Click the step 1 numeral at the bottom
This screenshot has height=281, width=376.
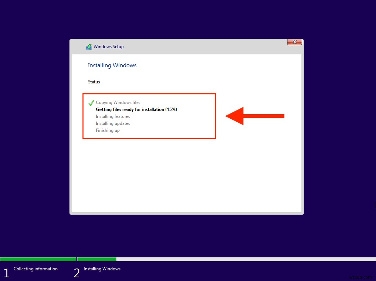[6, 272]
